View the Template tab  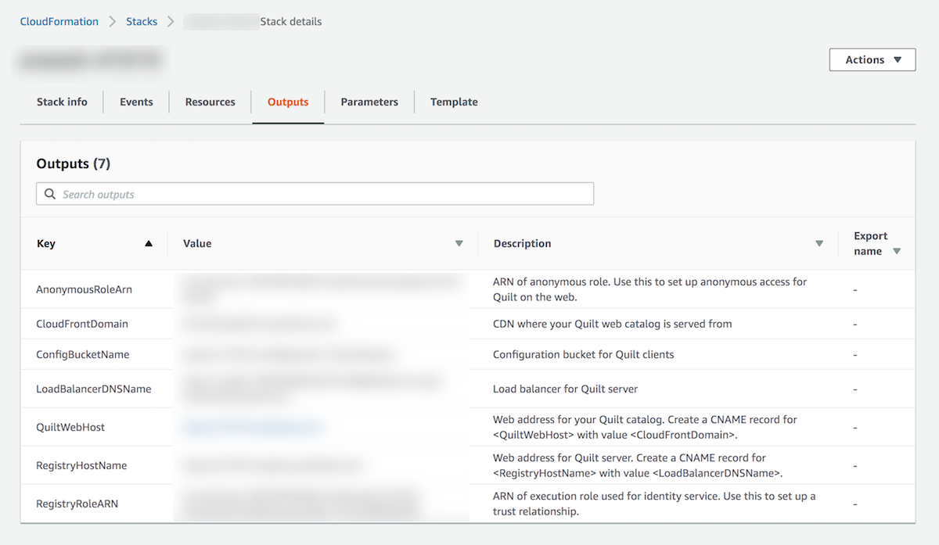pyautogui.click(x=454, y=102)
